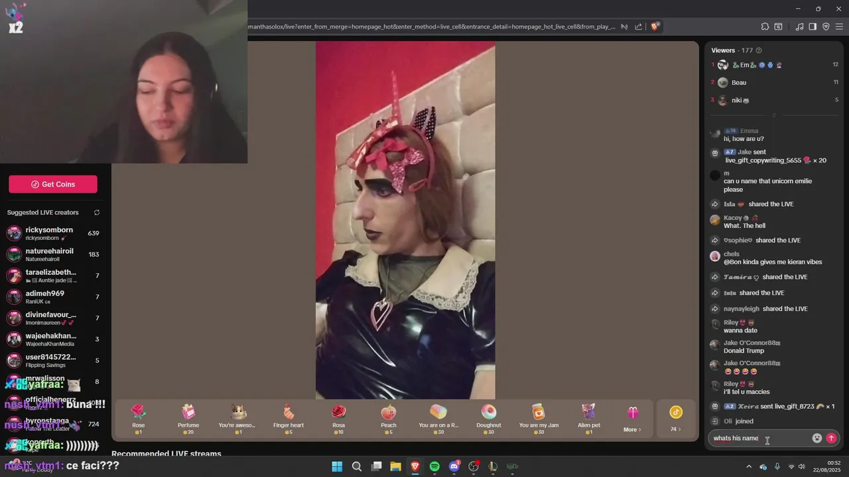Click the chat input with 'whats his name'
This screenshot has width=849, height=477.
click(759, 438)
